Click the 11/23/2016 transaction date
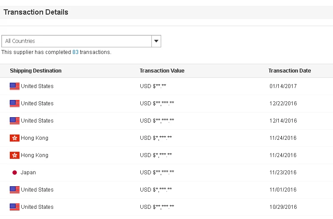333x219 pixels. click(283, 173)
